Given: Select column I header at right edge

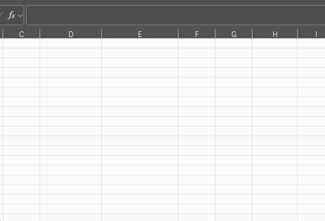Looking at the screenshot, I should pos(311,34).
